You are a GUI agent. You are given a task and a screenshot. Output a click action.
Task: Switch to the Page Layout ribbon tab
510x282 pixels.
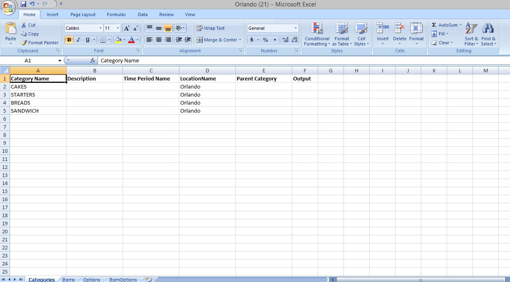tap(83, 14)
